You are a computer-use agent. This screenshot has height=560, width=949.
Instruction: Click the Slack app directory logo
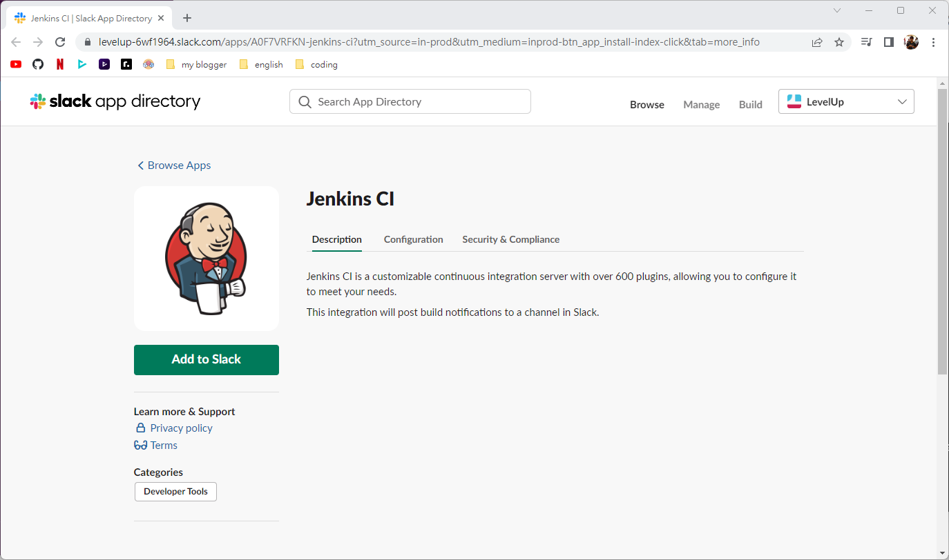pyautogui.click(x=115, y=101)
